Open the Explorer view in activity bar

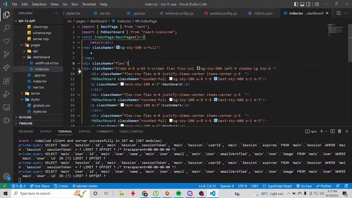[7, 15]
